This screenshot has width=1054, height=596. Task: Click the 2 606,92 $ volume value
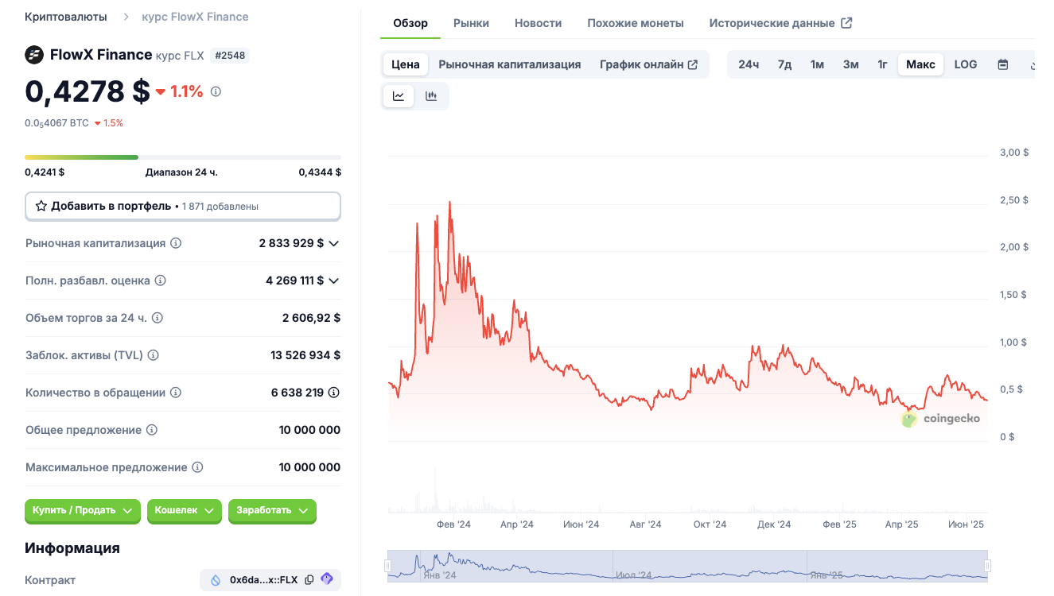[311, 318]
